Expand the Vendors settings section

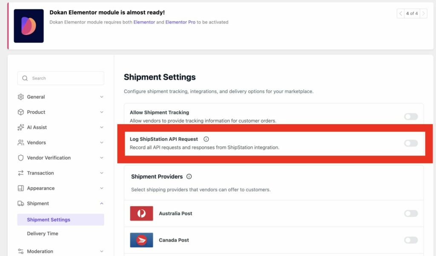tap(102, 142)
